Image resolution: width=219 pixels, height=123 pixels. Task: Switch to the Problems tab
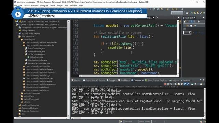(x=124, y=80)
